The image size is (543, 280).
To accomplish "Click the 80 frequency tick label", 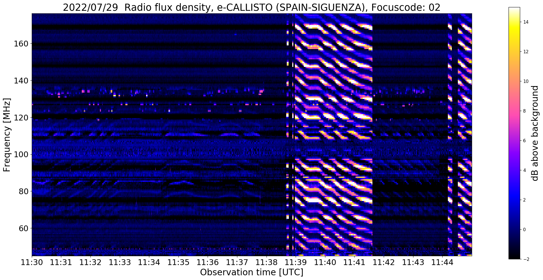I will [x=23, y=191].
